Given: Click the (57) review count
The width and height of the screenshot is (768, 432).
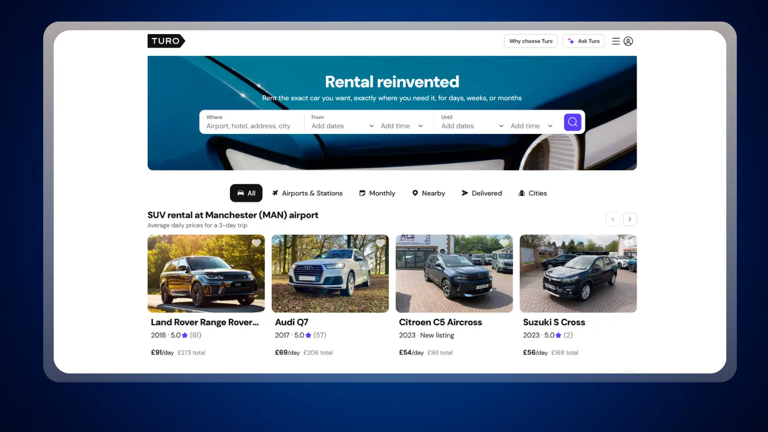Looking at the screenshot, I should 320,335.
